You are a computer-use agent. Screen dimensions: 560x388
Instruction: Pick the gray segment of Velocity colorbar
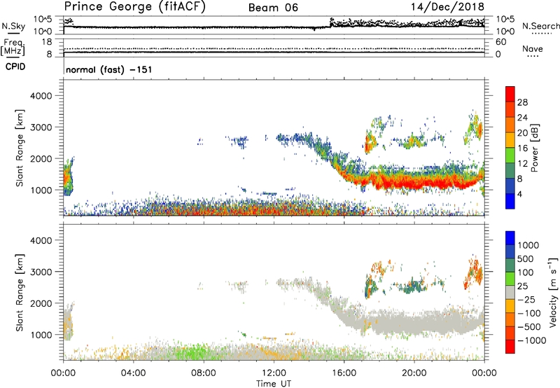(510, 292)
